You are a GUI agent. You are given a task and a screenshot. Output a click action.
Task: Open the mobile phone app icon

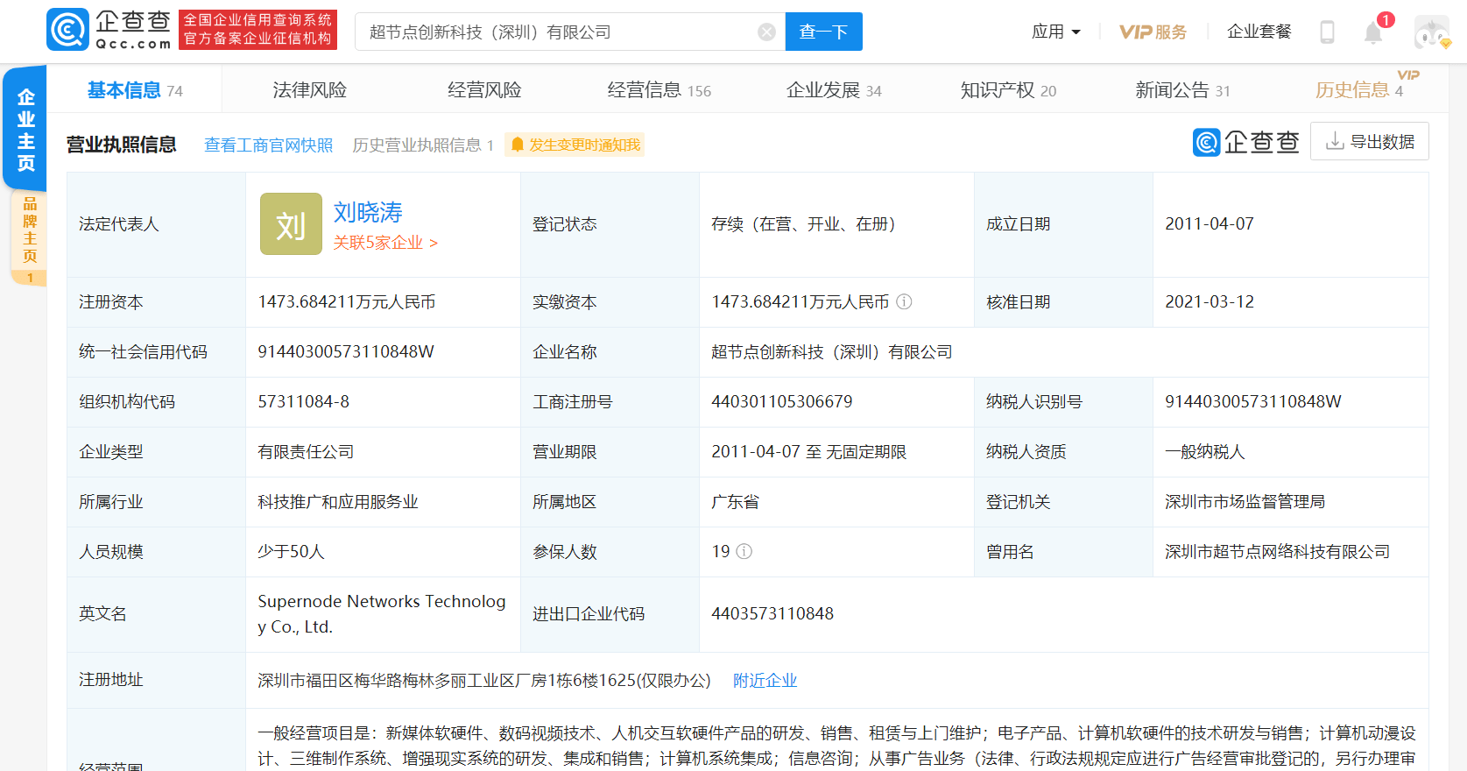[1327, 32]
